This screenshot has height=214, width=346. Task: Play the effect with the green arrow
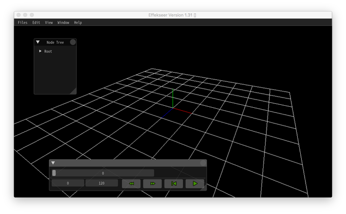(x=195, y=184)
